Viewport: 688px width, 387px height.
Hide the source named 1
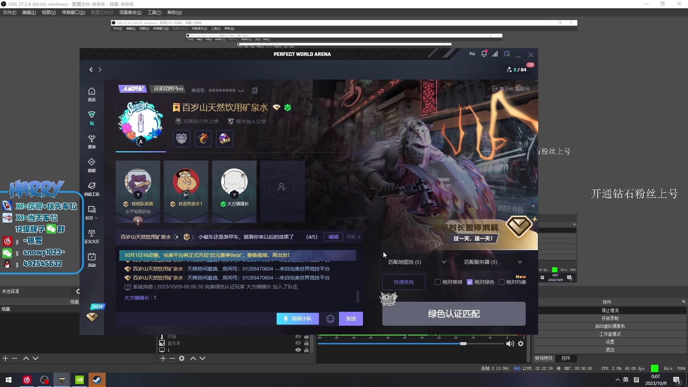[298, 350]
